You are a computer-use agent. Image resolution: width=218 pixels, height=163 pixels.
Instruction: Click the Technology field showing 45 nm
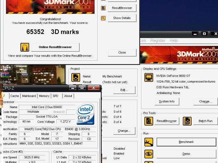pyautogui.click(x=26, y=121)
